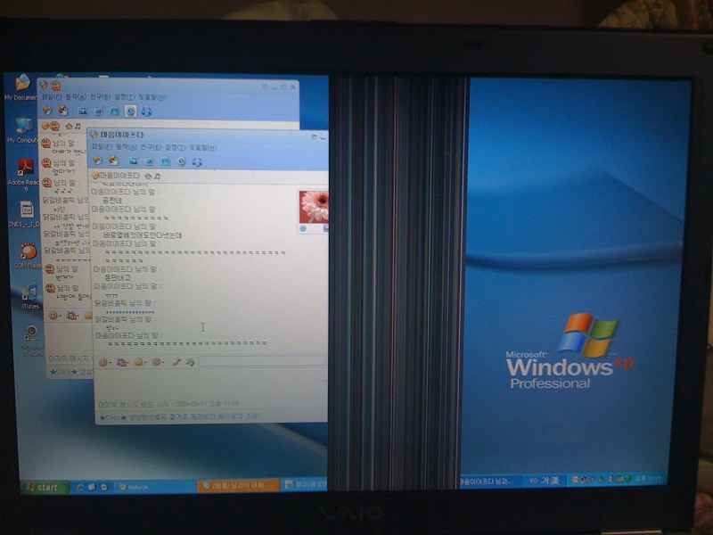
Task: Click the paint color icon beside the brush
Action: (190, 362)
